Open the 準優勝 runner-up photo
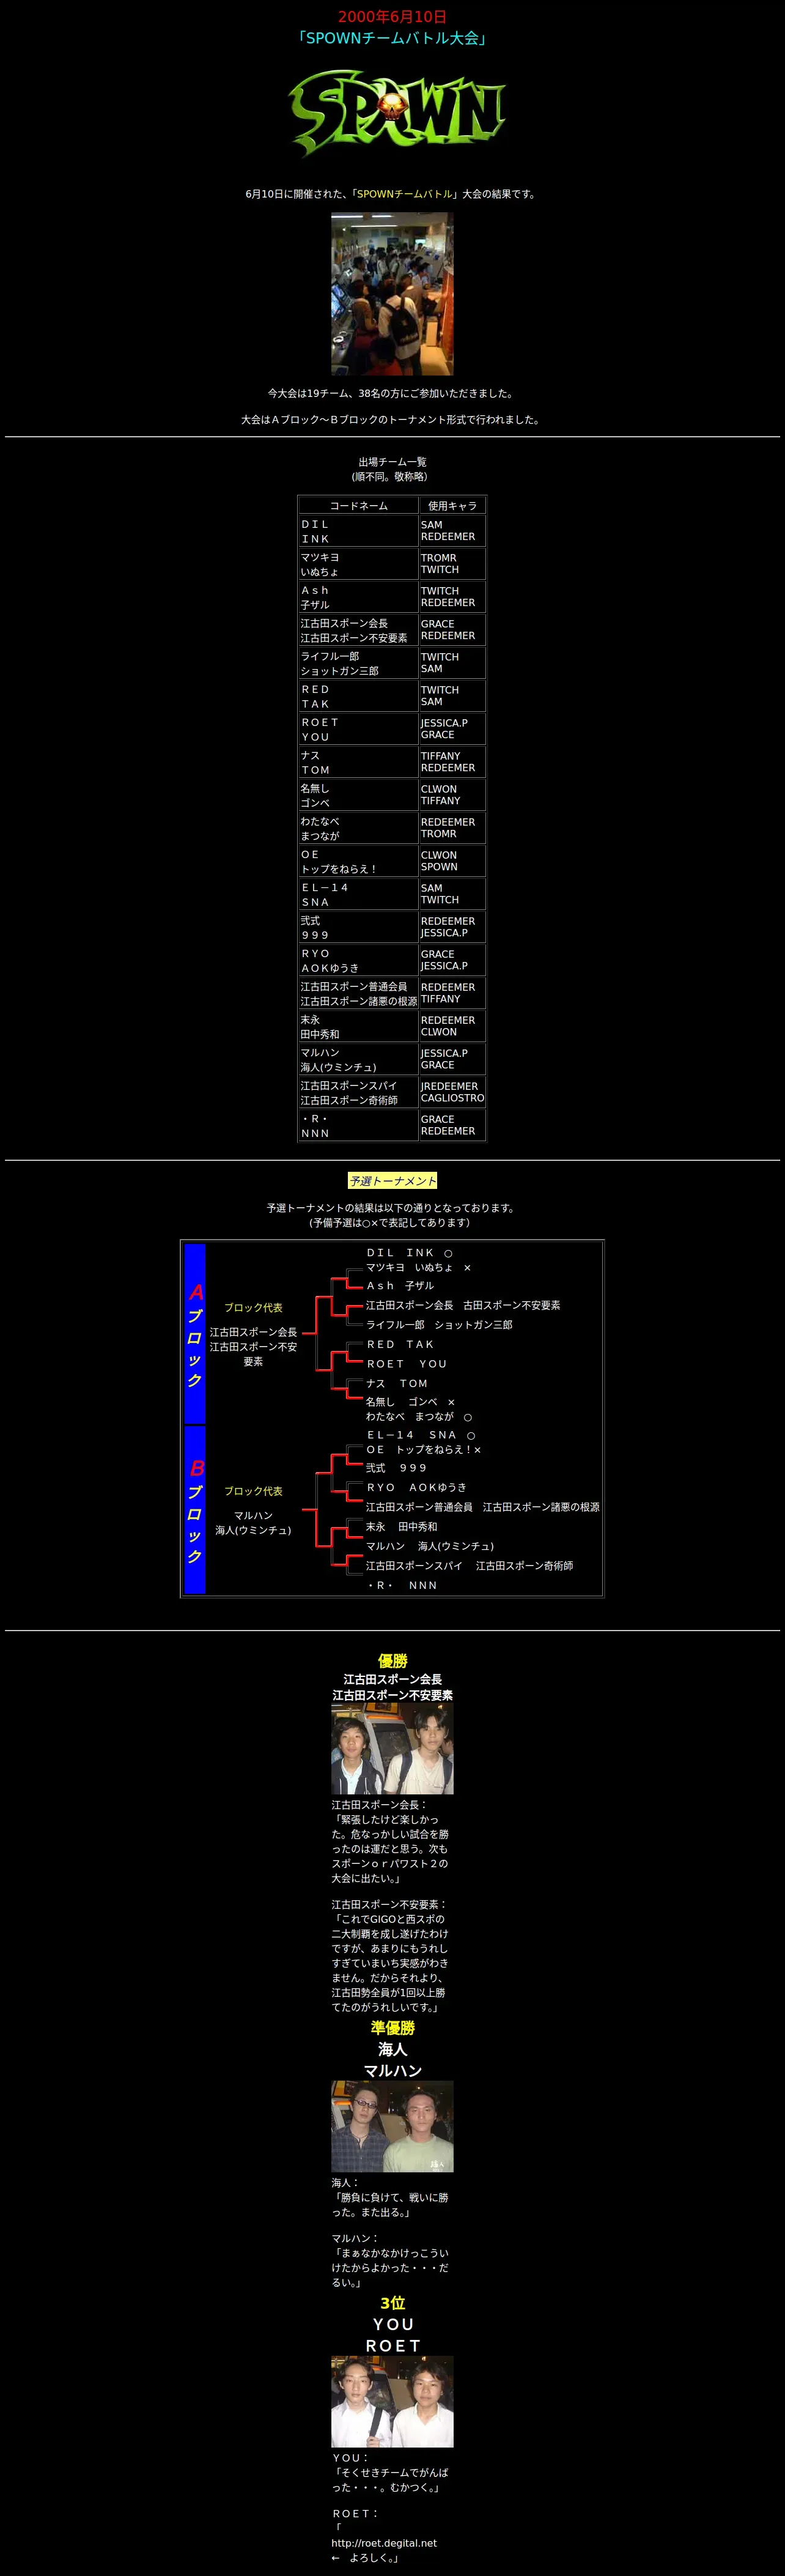 (392, 2125)
